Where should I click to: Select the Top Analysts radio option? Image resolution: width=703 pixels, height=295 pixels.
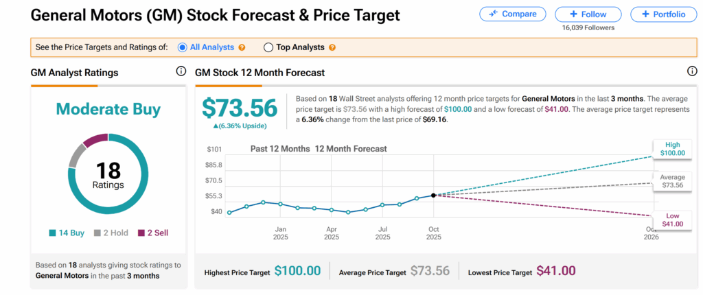pos(268,47)
